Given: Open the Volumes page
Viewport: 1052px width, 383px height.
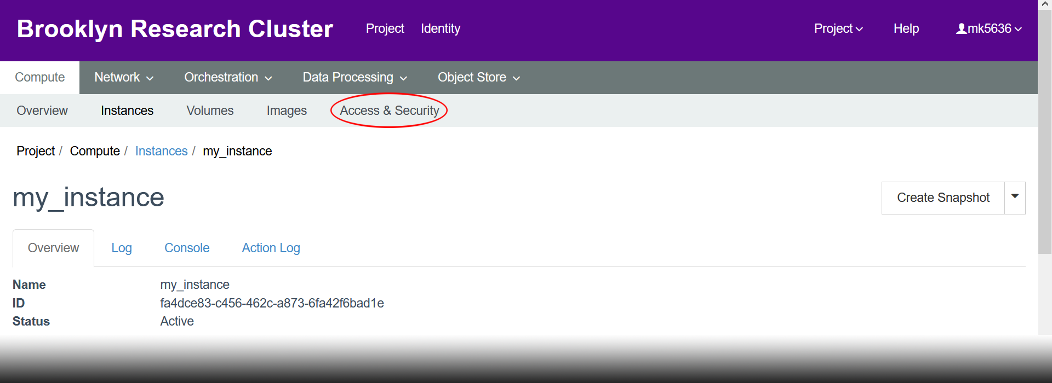Looking at the screenshot, I should (x=210, y=111).
